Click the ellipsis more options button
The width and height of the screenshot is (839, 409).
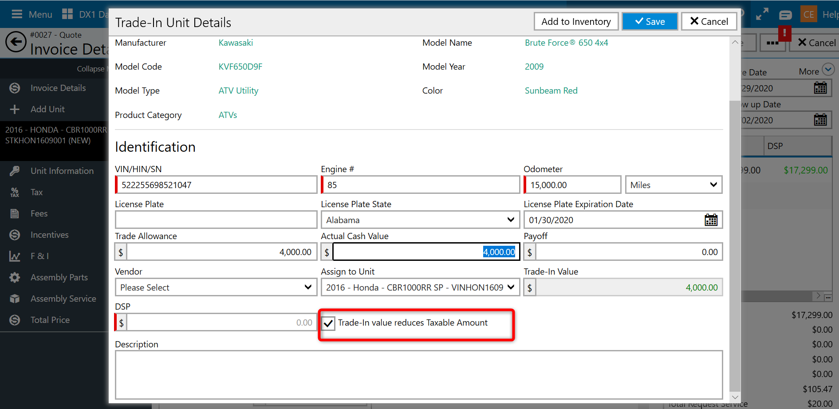click(x=772, y=43)
